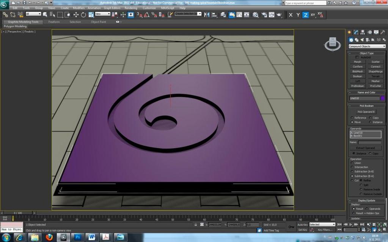Click the time slider at 0 / 100
This screenshot has height=242, width=388.
[18, 213]
